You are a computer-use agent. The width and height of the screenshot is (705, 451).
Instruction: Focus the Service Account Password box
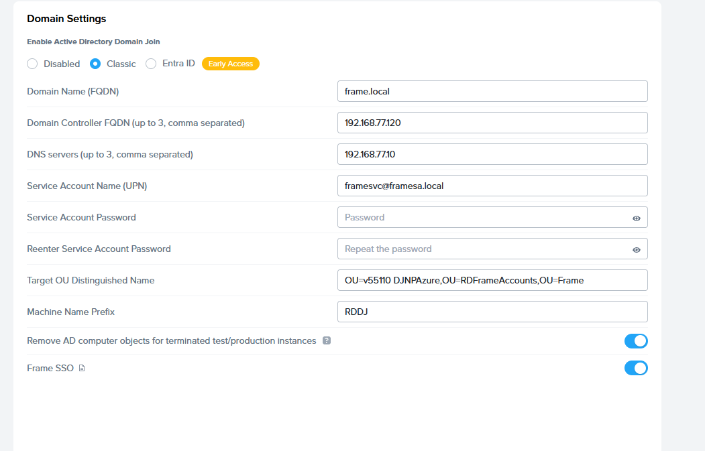pos(483,217)
